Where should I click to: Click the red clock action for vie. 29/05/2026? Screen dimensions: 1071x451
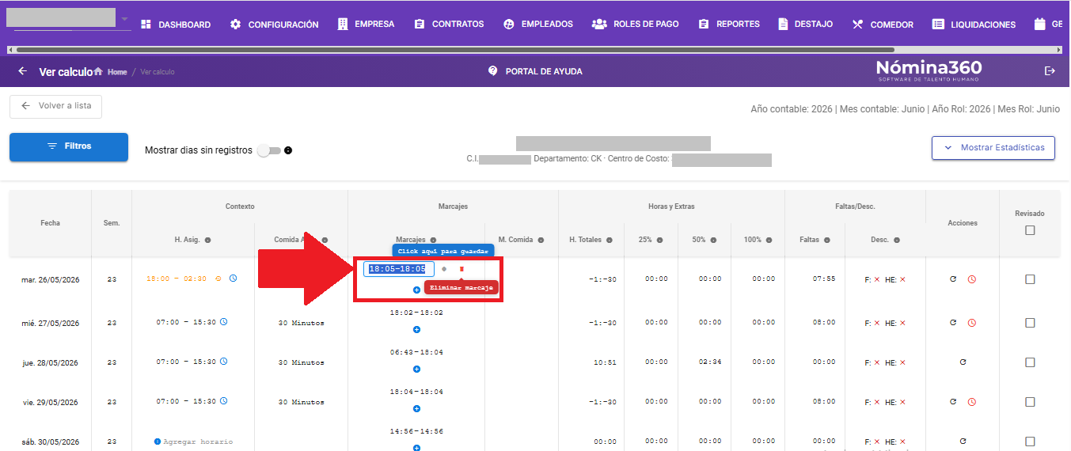972,402
